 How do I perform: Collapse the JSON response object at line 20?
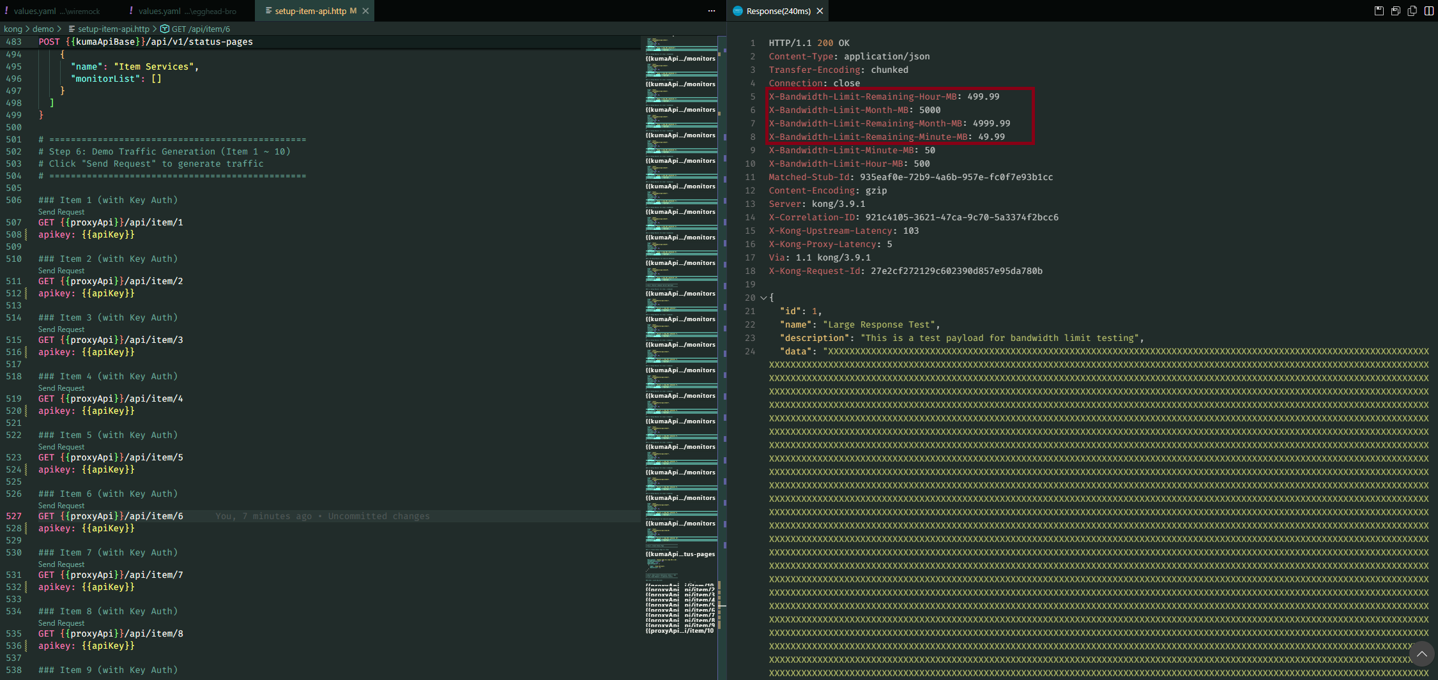click(x=763, y=298)
